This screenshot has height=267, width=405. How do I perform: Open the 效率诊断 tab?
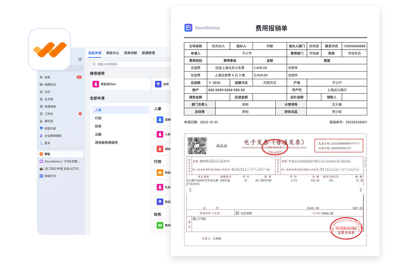[130, 53]
